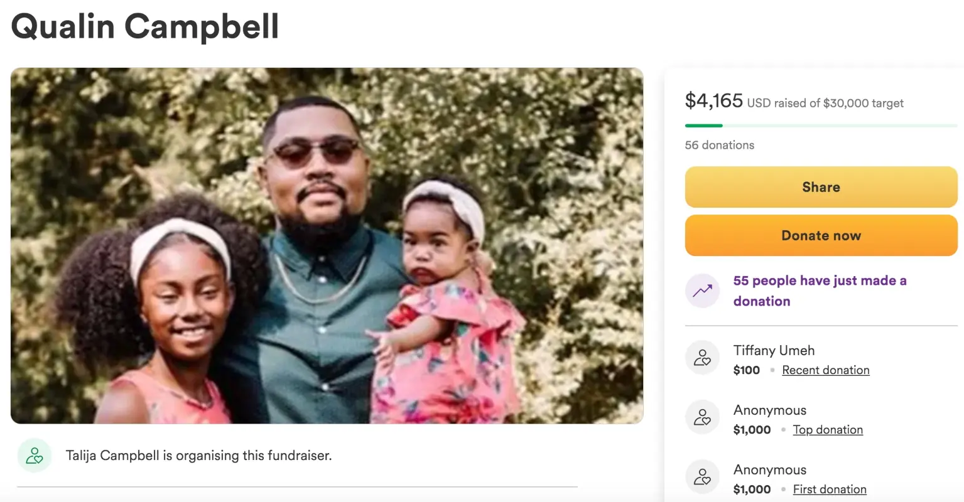
Task: Click the Tiffany Umeh donor name
Action: [x=774, y=350]
